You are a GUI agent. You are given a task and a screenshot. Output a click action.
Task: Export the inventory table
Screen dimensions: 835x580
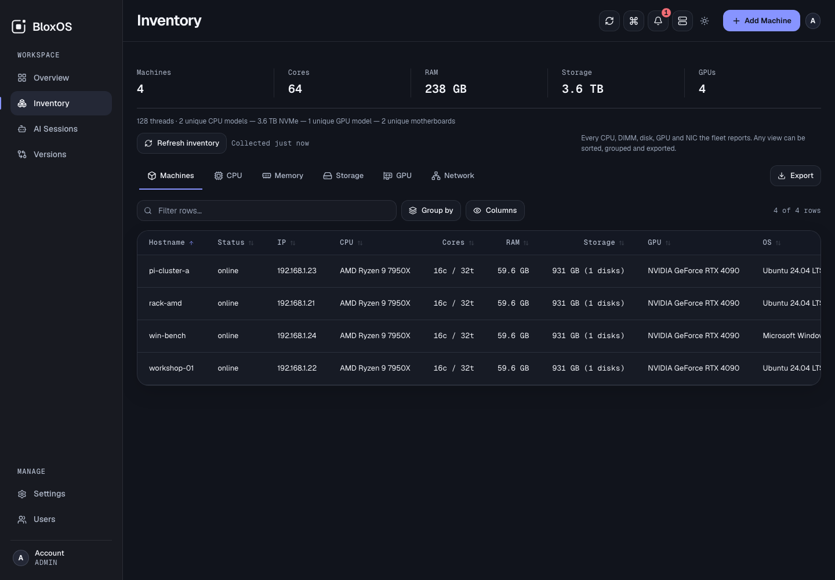click(x=796, y=176)
